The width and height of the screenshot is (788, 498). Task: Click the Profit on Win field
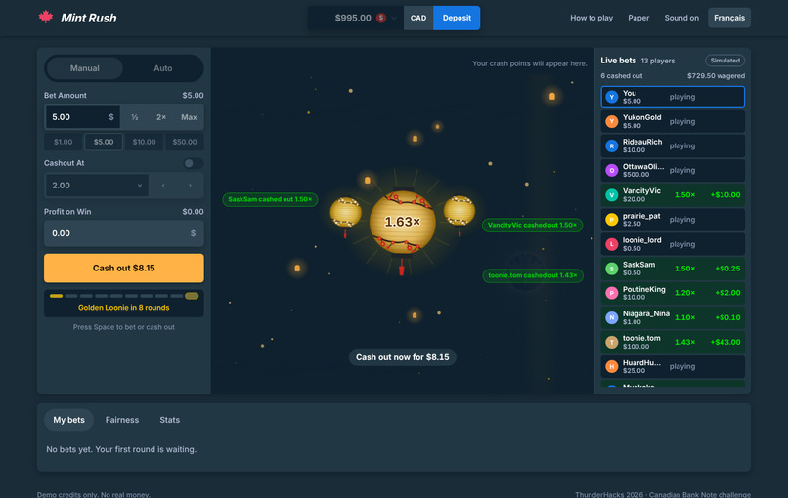click(x=123, y=233)
